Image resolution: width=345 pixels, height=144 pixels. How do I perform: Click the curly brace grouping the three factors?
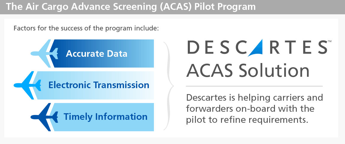pyautogui.click(x=169, y=86)
